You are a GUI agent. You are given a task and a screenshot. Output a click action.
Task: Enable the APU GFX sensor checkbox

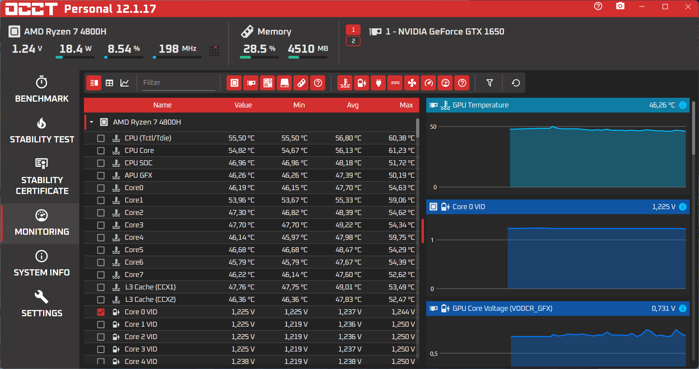click(101, 175)
